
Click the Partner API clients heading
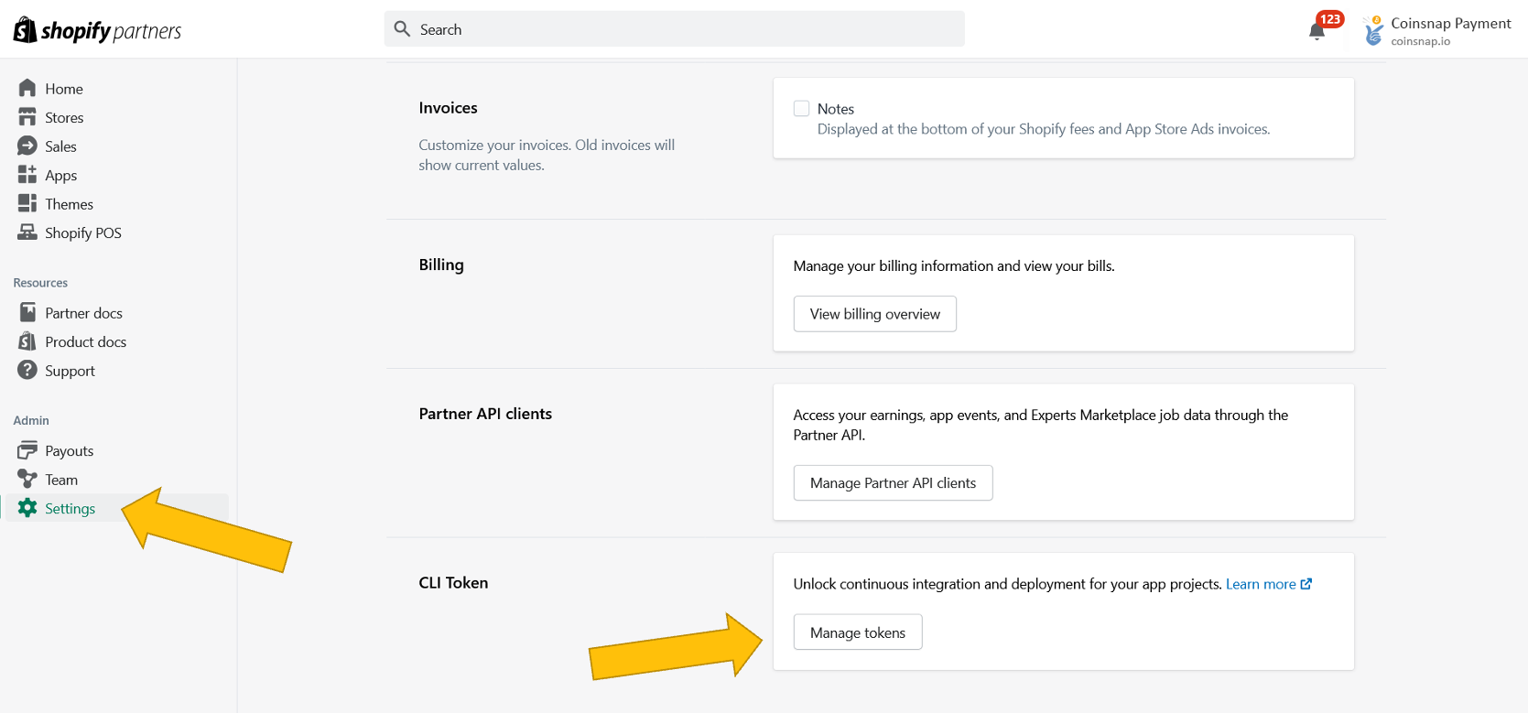[485, 414]
